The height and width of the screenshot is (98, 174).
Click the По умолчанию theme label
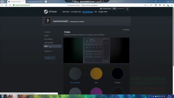pyautogui.click(x=75, y=83)
